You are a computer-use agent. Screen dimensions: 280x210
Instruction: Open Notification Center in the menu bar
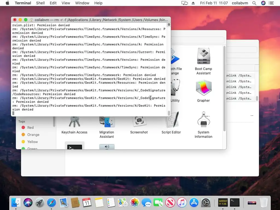(x=271, y=3)
